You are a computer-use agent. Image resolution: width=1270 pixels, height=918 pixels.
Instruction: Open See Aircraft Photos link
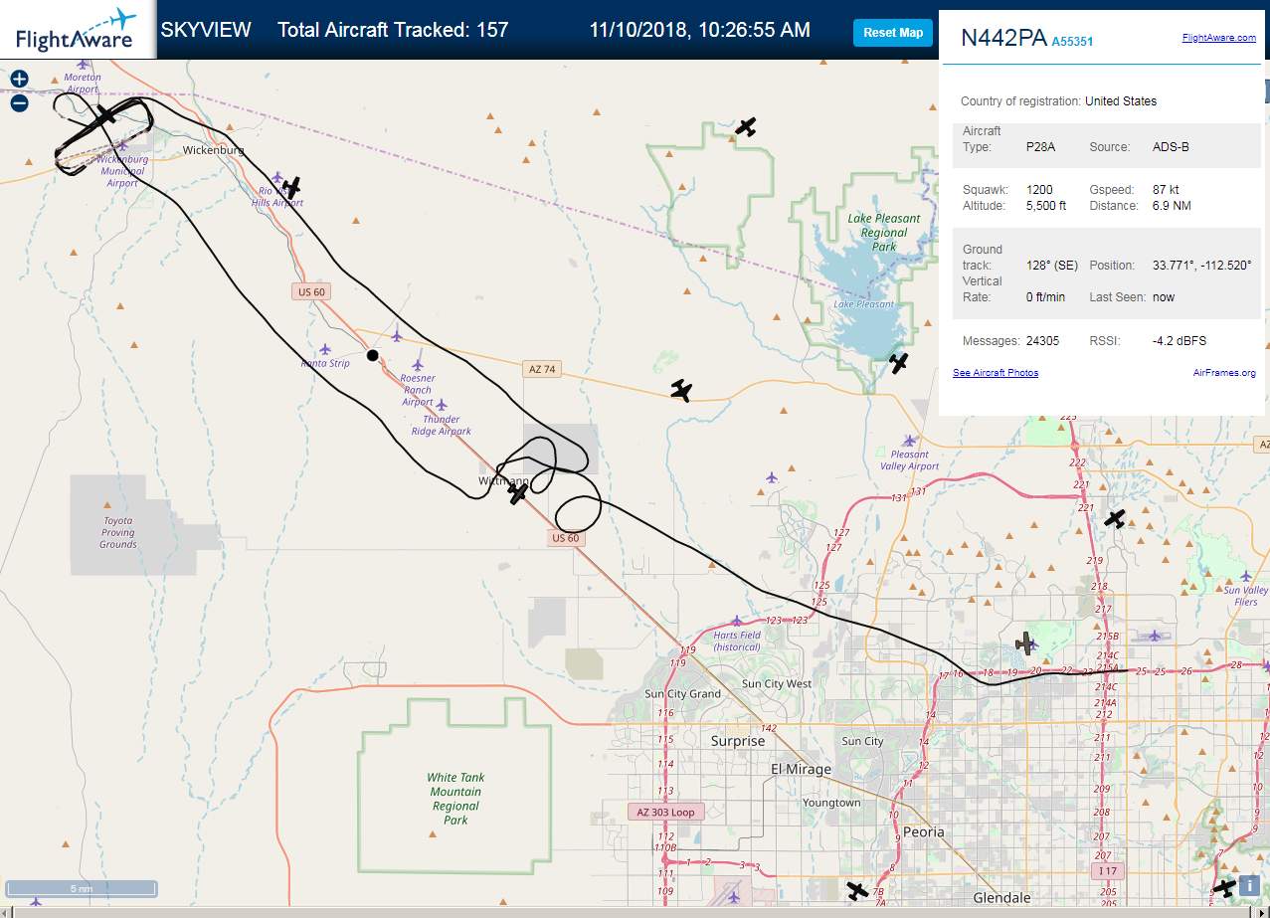pos(996,373)
